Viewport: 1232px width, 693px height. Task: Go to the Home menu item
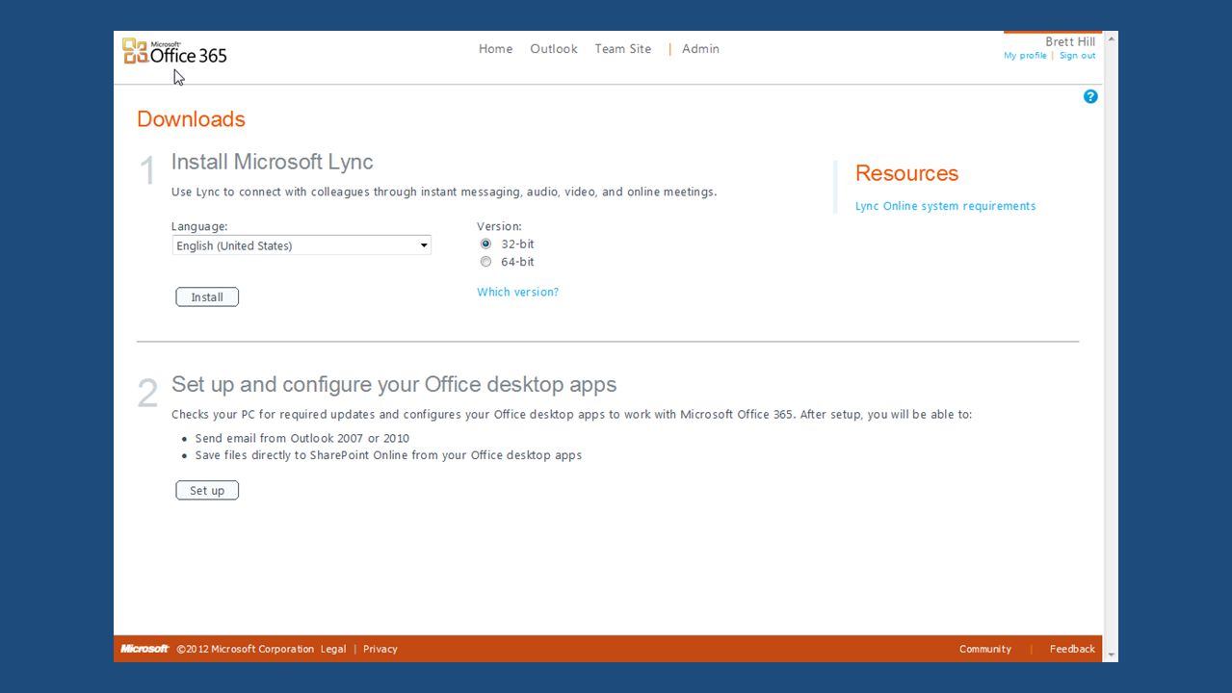(x=495, y=49)
